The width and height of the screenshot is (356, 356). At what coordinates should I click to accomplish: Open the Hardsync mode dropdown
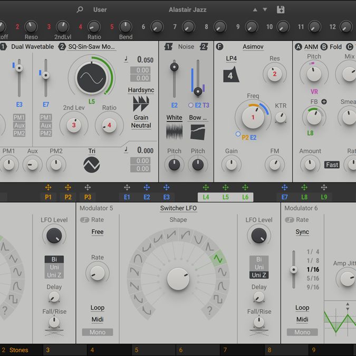(x=141, y=90)
